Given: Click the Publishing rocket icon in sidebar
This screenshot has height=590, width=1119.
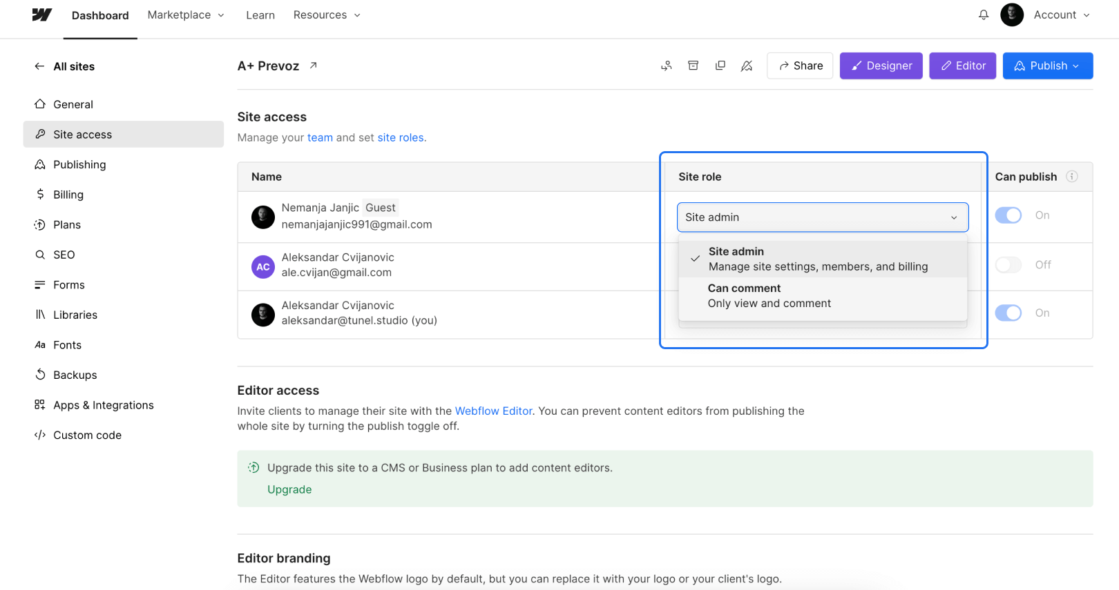Looking at the screenshot, I should [40, 164].
